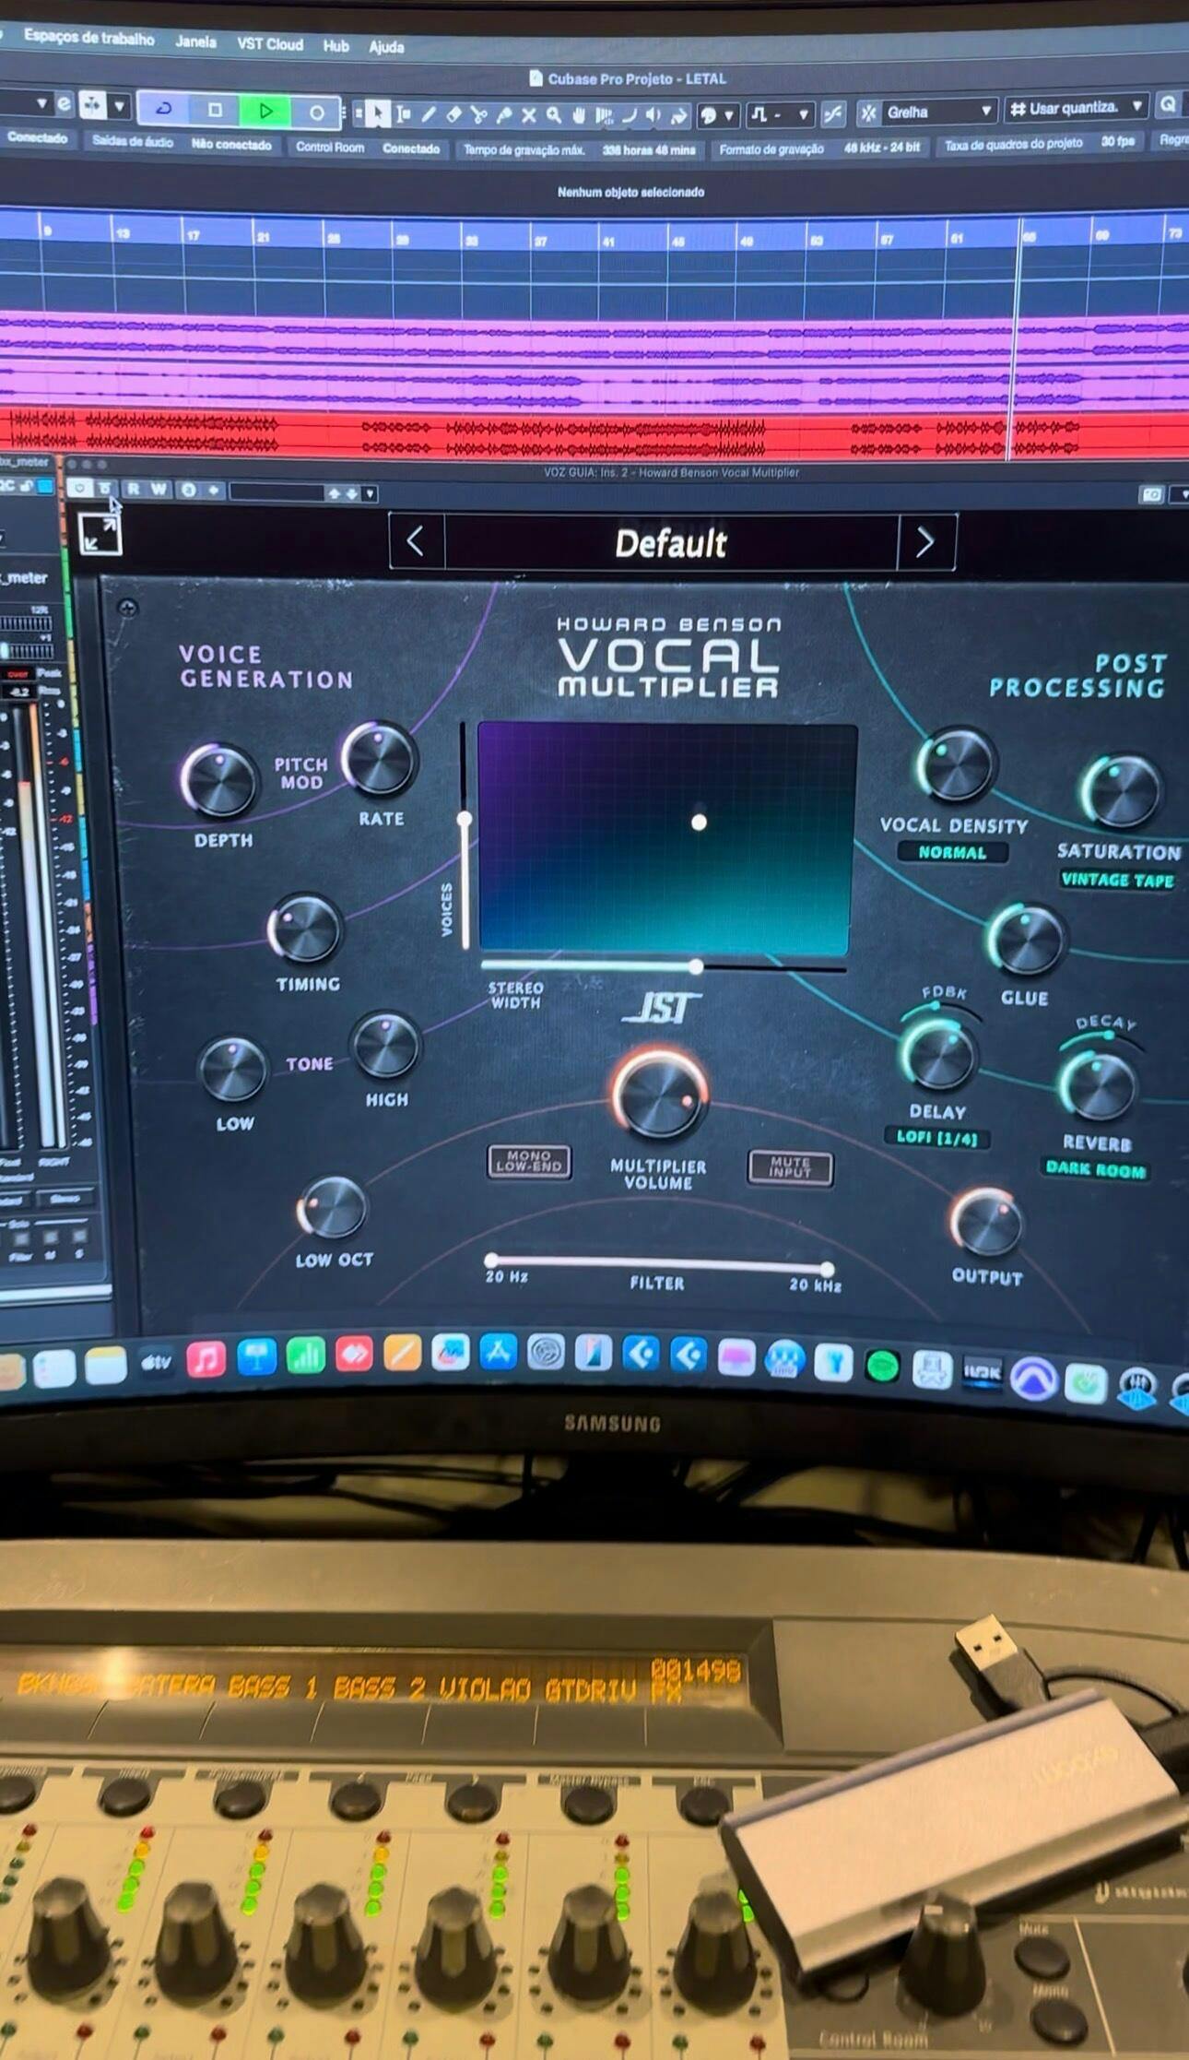Pick the Zoom magnifier tool
The height and width of the screenshot is (2060, 1189).
554,115
